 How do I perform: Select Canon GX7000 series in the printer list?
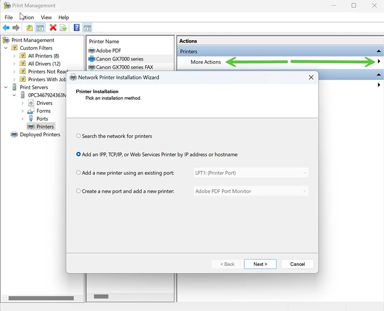click(x=120, y=58)
